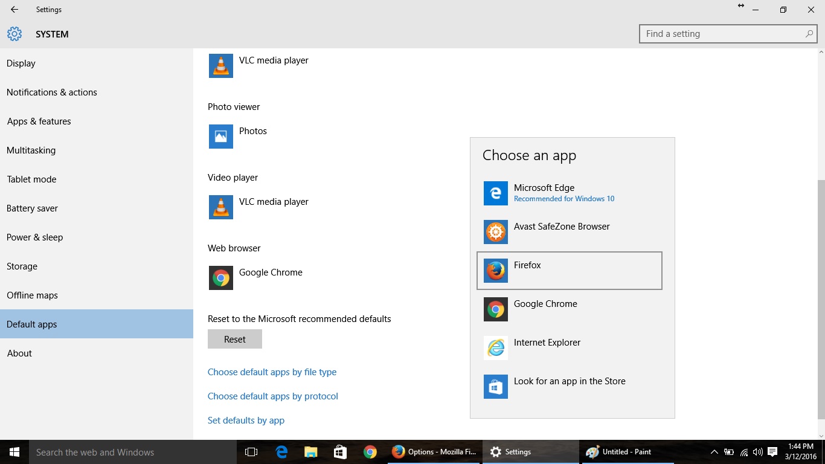Click the Google Chrome icon under Web browser
The image size is (825, 464).
[x=221, y=278]
